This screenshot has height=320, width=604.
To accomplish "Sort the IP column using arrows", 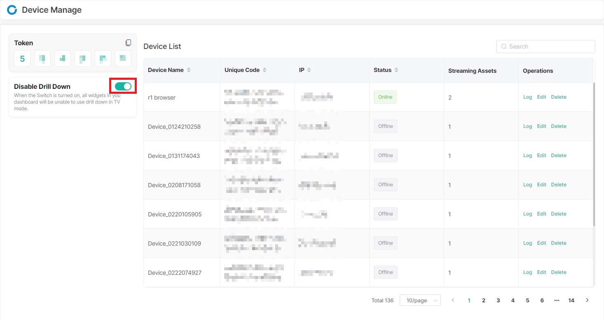I will coord(309,70).
